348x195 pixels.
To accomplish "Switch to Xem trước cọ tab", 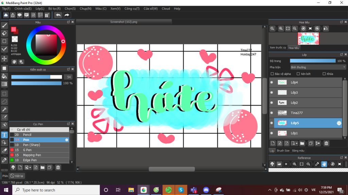I will (278, 48).
